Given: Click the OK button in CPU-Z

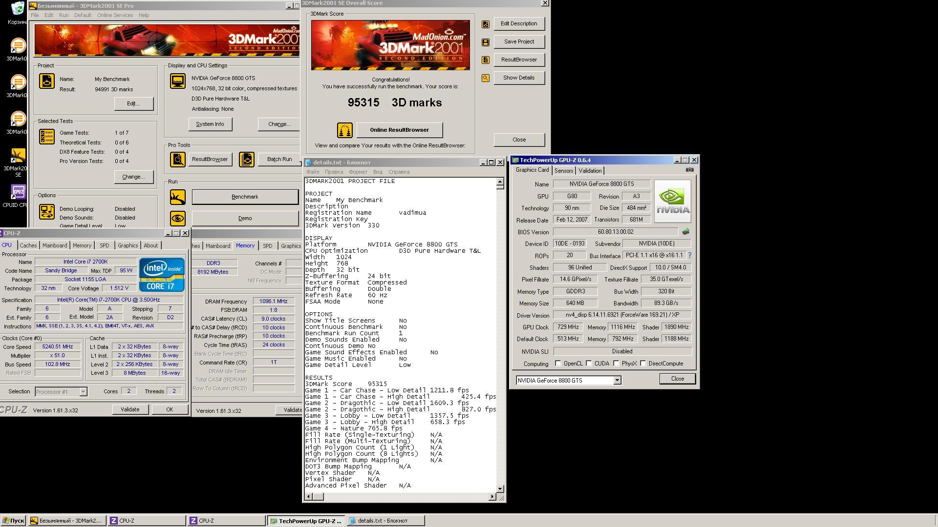Looking at the screenshot, I should pyautogui.click(x=170, y=410).
